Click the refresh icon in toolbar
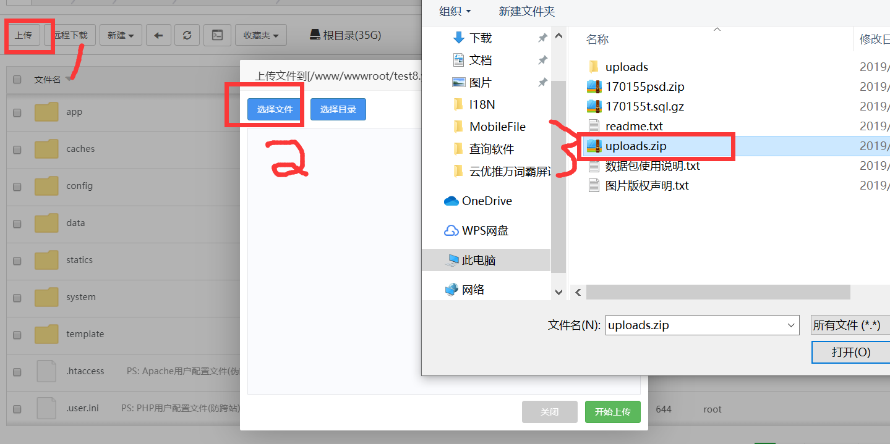This screenshot has width=890, height=444. pyautogui.click(x=187, y=35)
